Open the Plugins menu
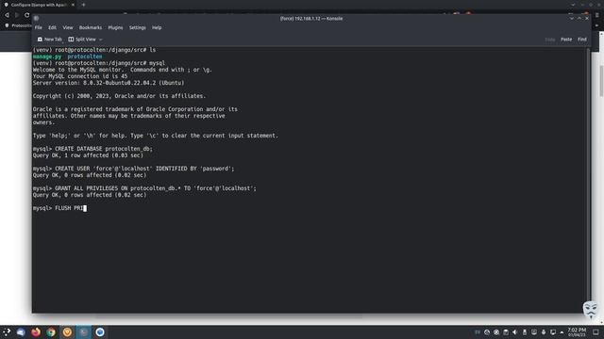 click(x=115, y=27)
